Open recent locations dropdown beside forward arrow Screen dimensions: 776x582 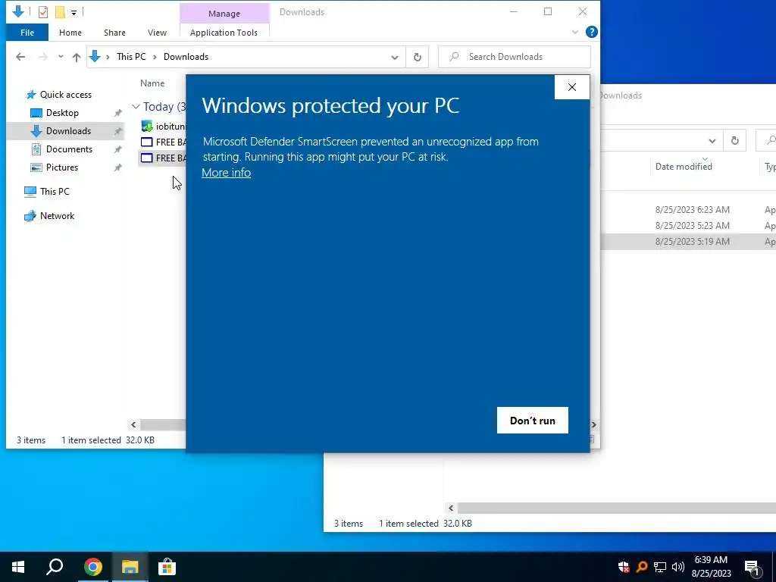click(x=61, y=57)
